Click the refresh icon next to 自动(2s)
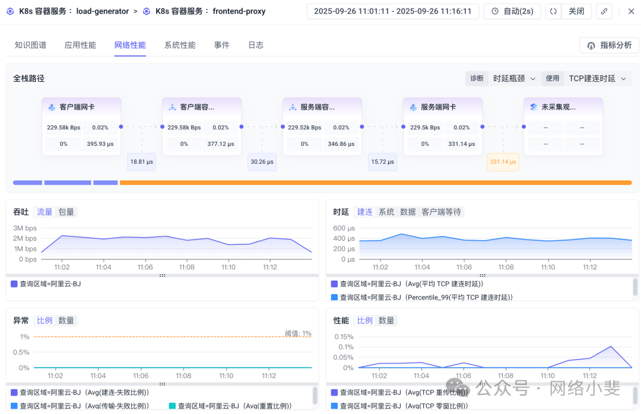Image resolution: width=641 pixels, height=414 pixels. [553, 11]
